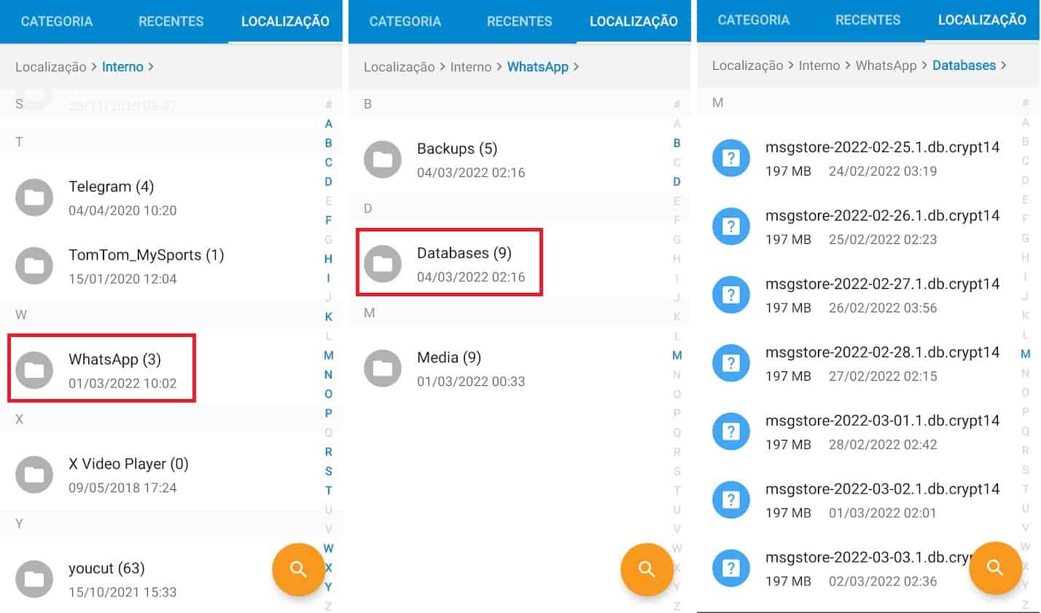Viewport: 1041px width, 613px height.
Task: Select file name msgstore-2022-02-28.1.db.crypt14
Action: pyautogui.click(x=882, y=352)
